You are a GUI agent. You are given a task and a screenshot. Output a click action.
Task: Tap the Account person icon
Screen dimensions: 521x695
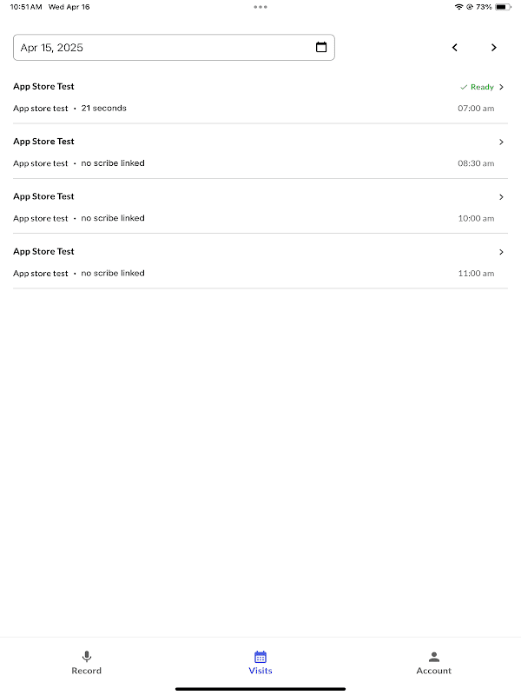point(434,657)
